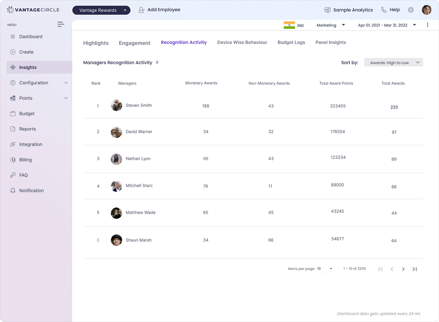This screenshot has height=322, width=439.
Task: Select the Budget sidebar icon
Action: [x=13, y=113]
